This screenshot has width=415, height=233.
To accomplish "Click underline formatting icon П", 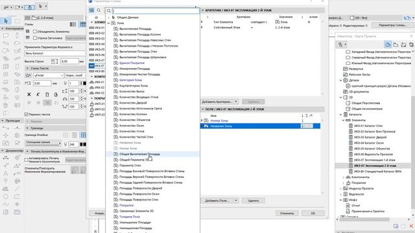I will [x=47, y=94].
